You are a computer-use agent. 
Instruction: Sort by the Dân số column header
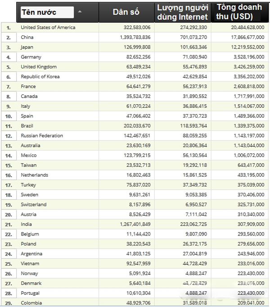tap(126, 12)
